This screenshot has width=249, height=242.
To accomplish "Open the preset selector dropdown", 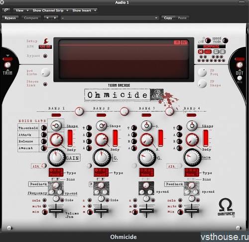I will (109, 18).
